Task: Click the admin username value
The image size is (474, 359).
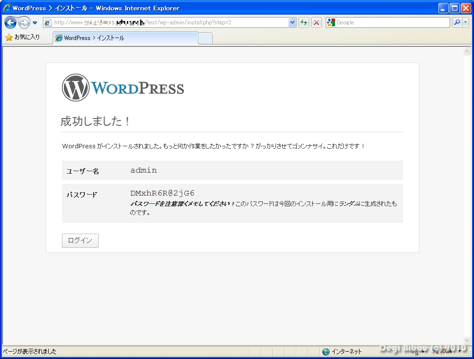Action: click(143, 170)
